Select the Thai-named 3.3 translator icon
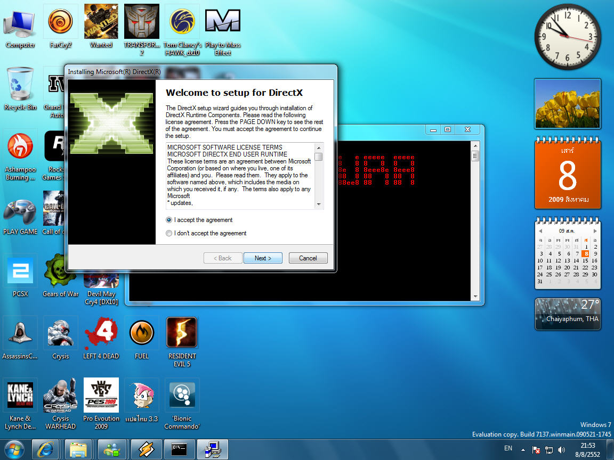 (x=141, y=400)
